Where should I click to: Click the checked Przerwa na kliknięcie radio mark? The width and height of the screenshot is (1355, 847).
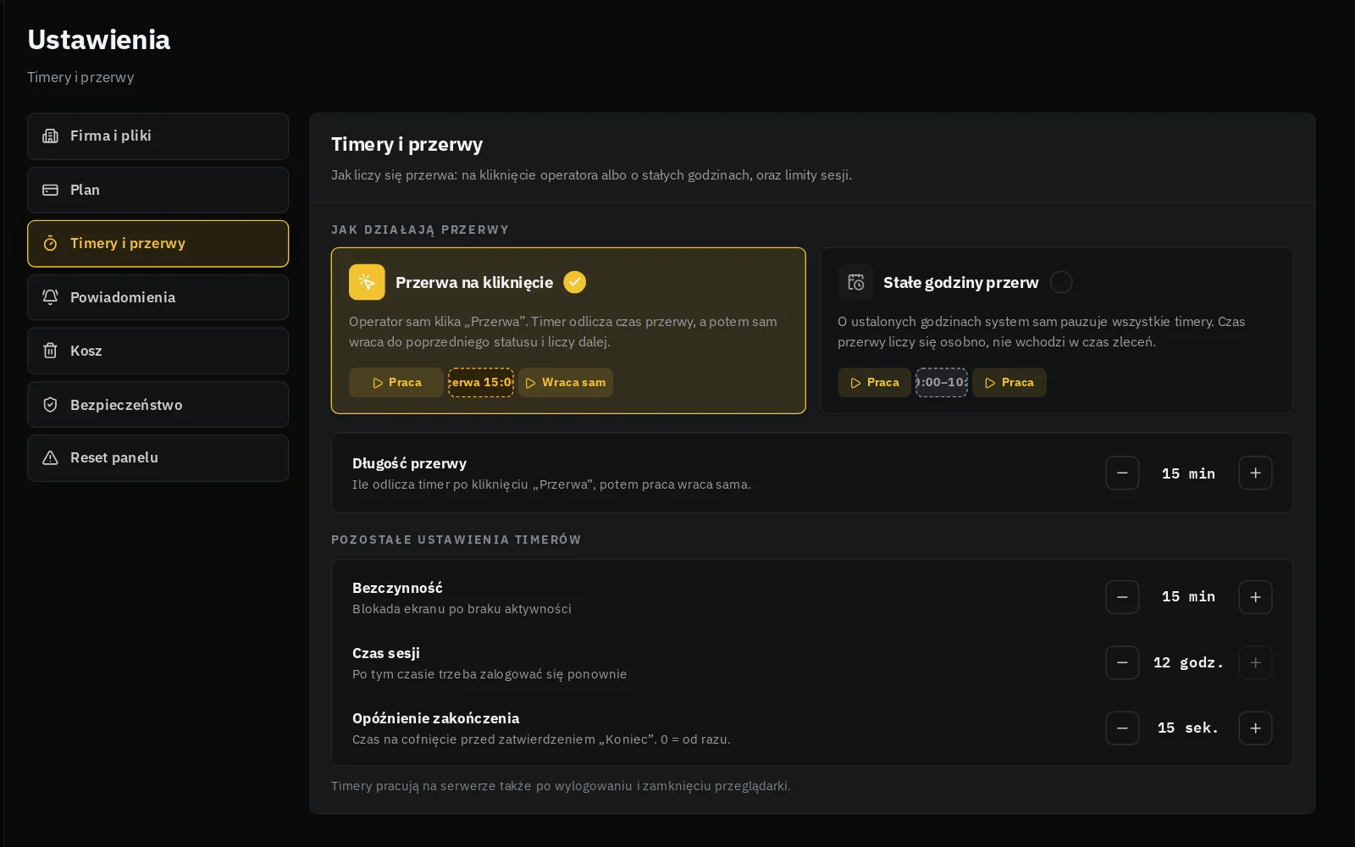click(575, 282)
